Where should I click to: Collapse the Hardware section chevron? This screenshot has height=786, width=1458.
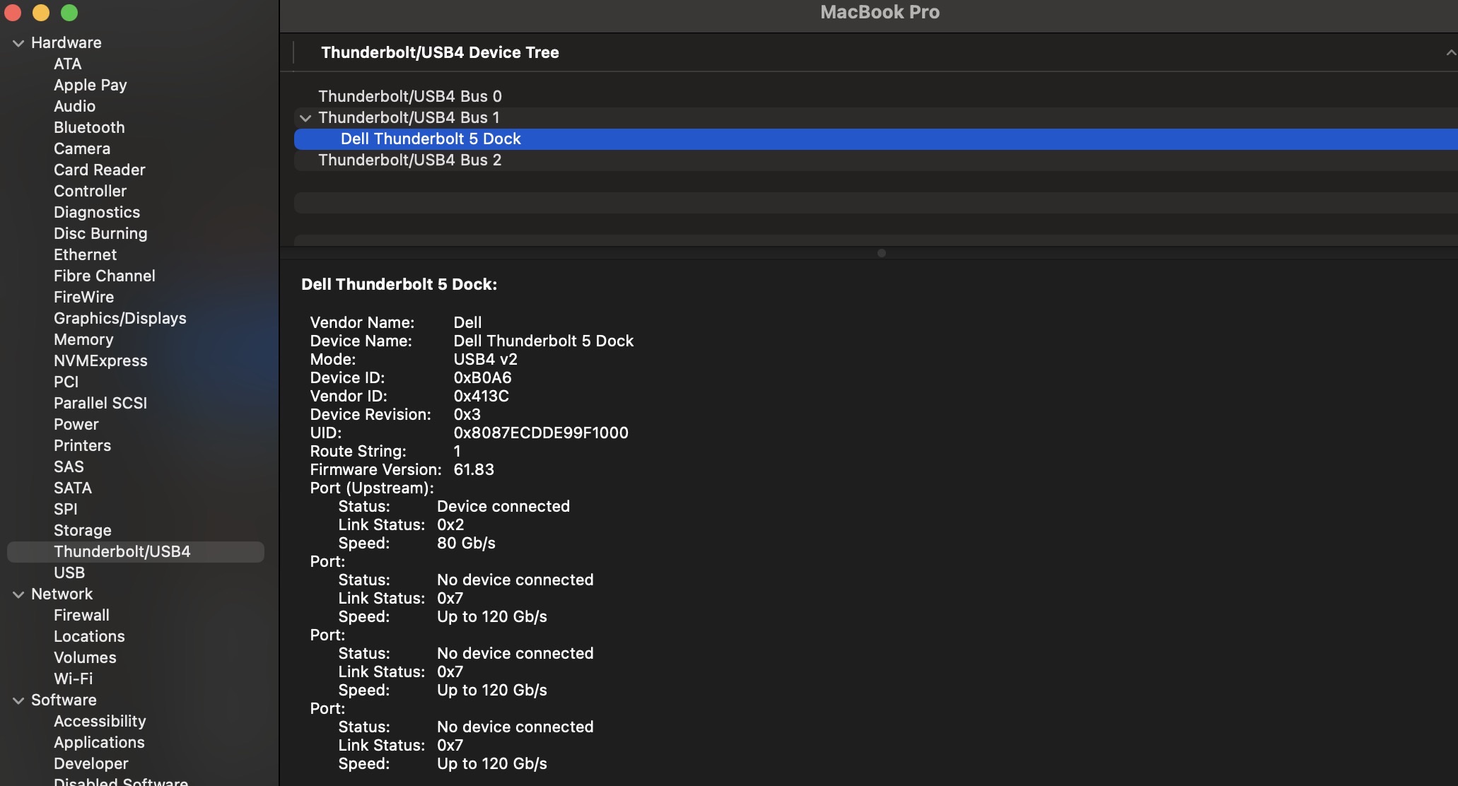click(x=18, y=43)
